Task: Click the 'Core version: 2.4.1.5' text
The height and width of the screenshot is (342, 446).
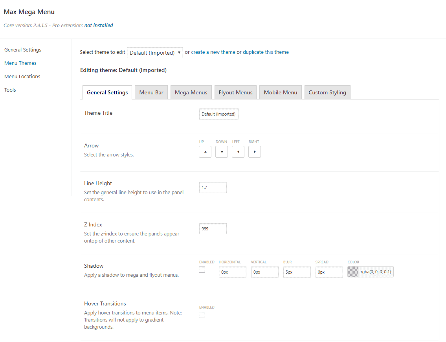Action: coord(26,25)
